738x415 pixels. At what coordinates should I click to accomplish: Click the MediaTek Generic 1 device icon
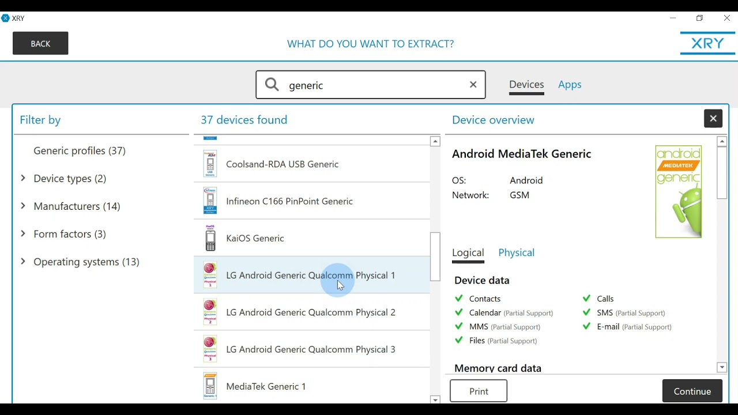[210, 386]
